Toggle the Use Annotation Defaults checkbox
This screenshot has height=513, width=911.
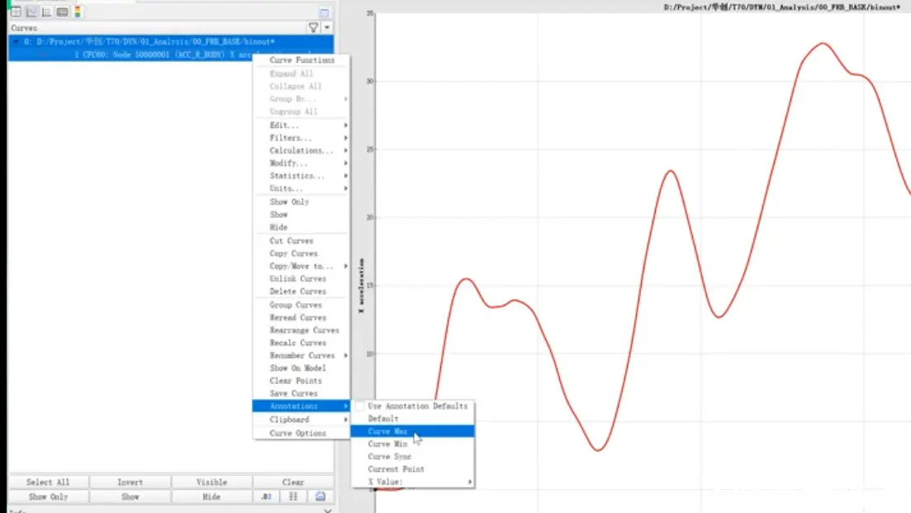(x=360, y=406)
